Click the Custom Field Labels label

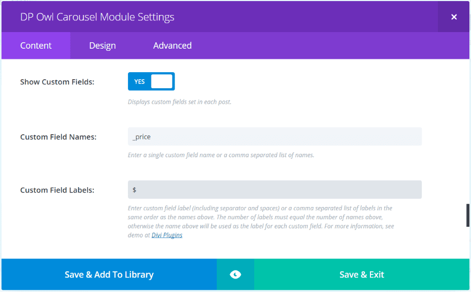pos(57,190)
